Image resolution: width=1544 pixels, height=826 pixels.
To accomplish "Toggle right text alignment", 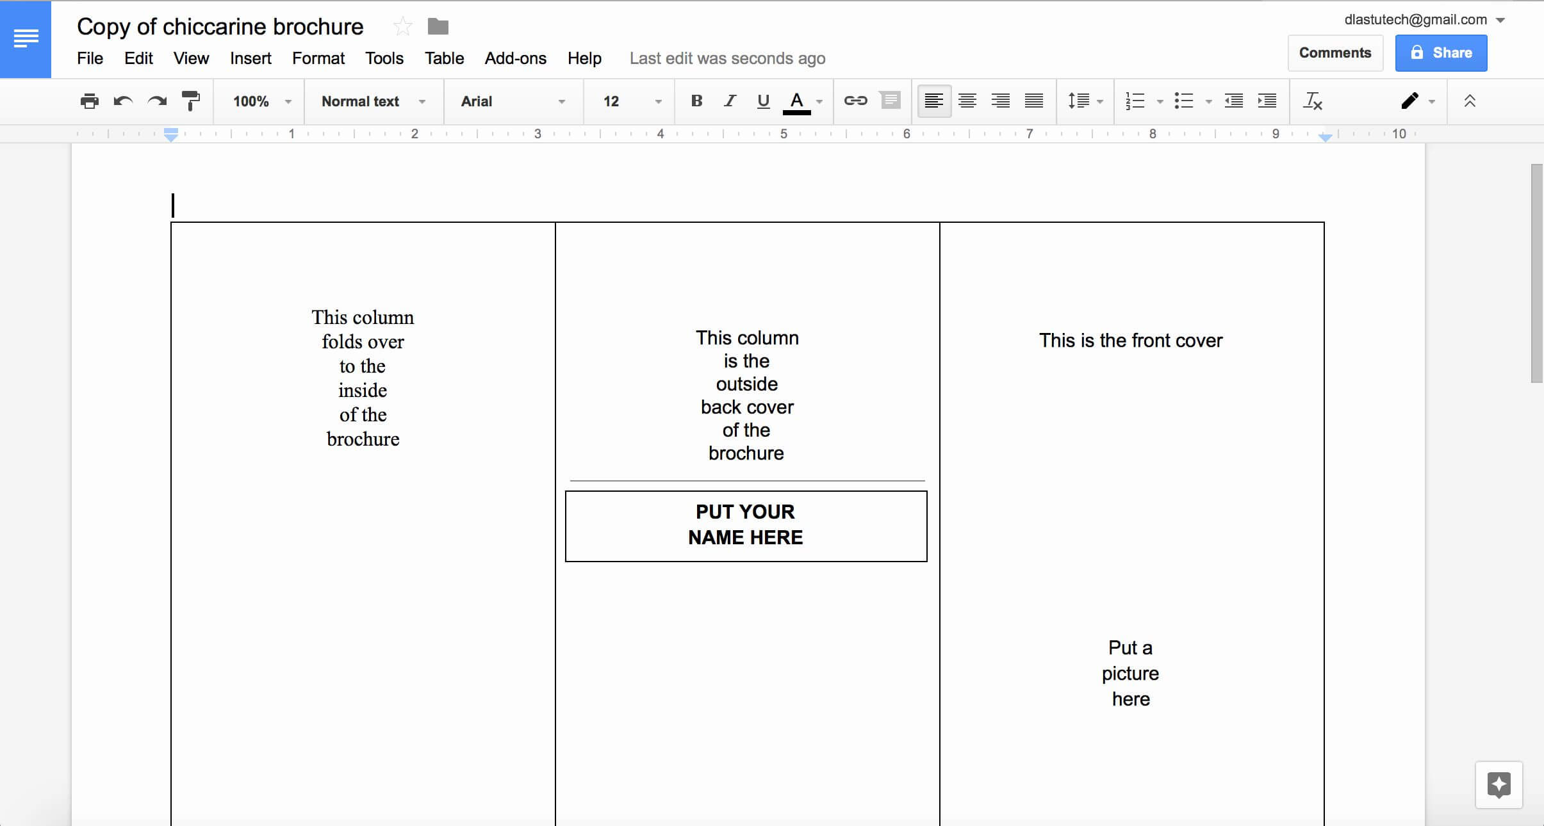I will pos(999,100).
